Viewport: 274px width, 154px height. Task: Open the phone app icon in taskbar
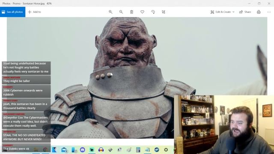click(74, 150)
